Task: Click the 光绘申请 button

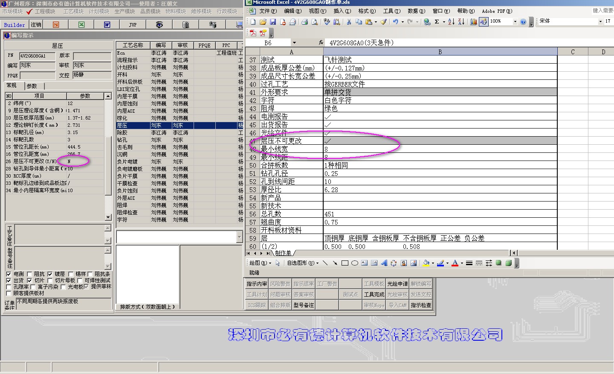Action: tap(397, 284)
